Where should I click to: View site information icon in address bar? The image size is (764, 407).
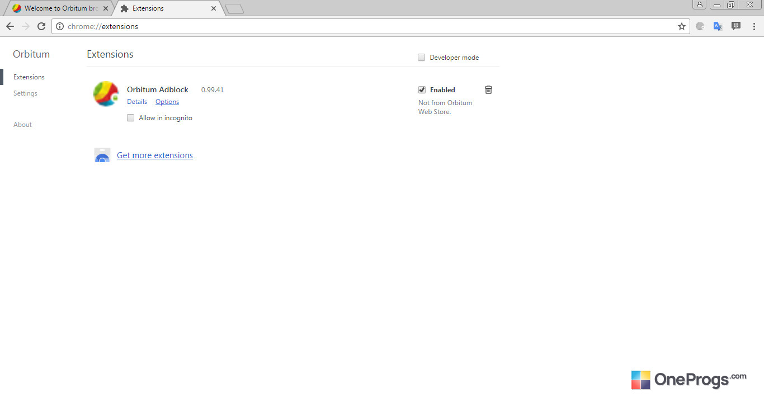click(60, 26)
